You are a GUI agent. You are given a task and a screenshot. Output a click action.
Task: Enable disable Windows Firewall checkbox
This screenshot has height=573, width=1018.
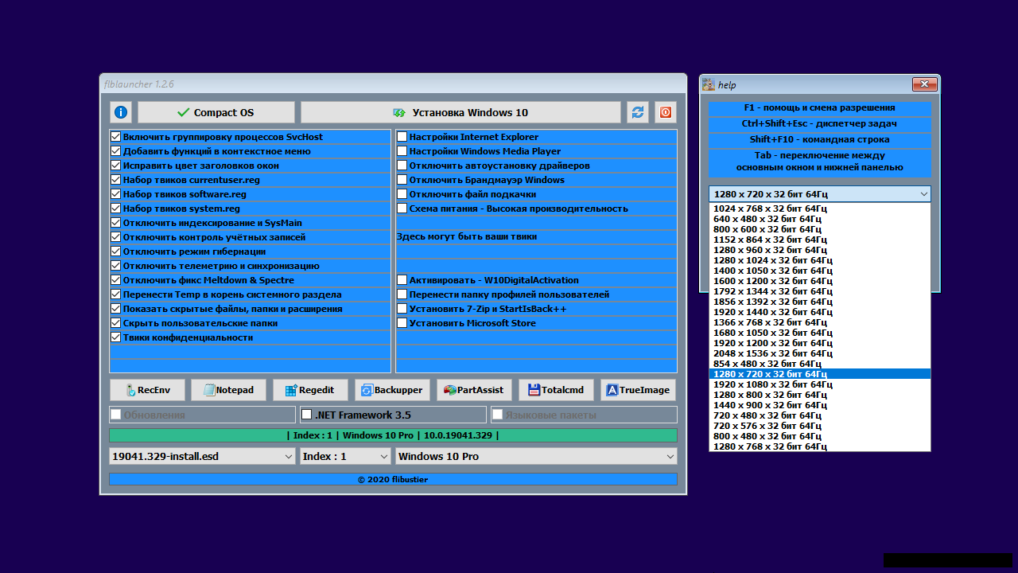tap(402, 180)
